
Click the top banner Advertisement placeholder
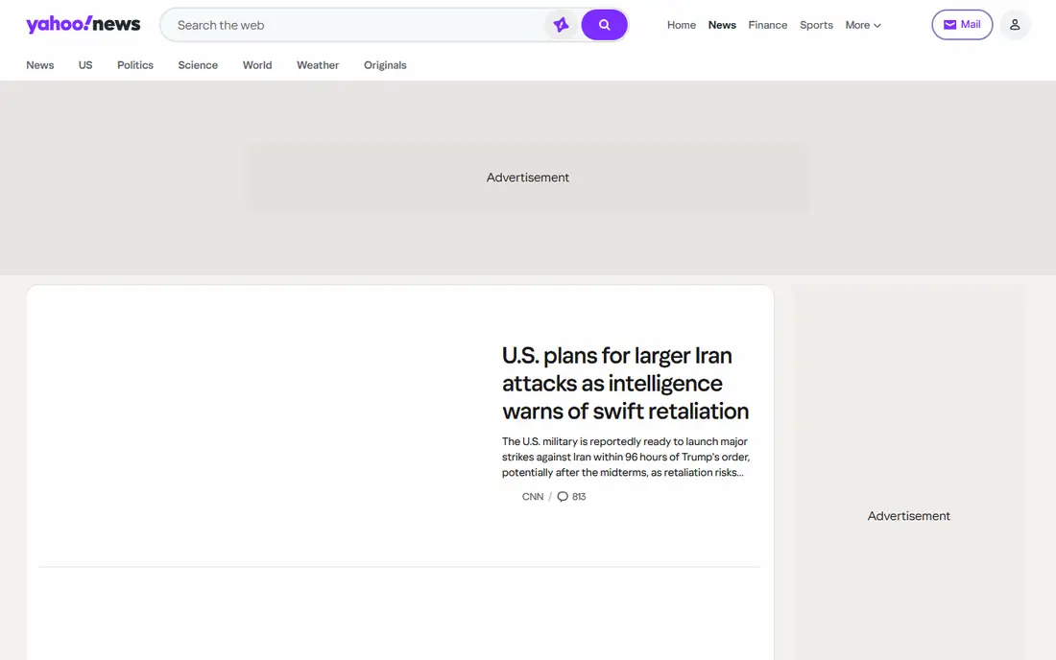coord(528,177)
